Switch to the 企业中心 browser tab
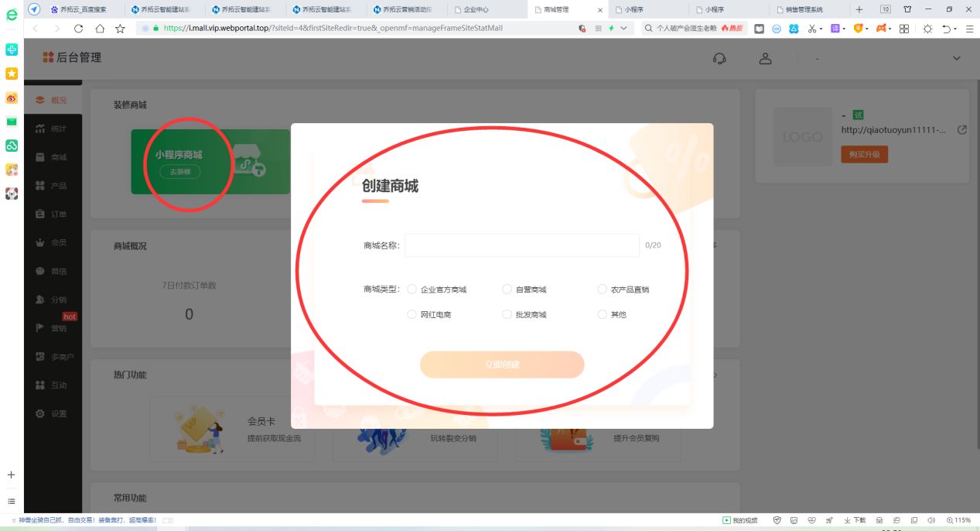Screen dimensions: 980x531 tap(474, 11)
